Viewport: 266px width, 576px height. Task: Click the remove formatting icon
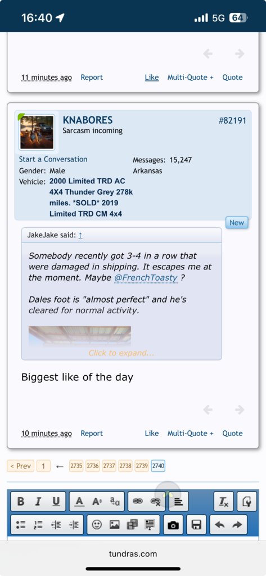[x=224, y=501]
